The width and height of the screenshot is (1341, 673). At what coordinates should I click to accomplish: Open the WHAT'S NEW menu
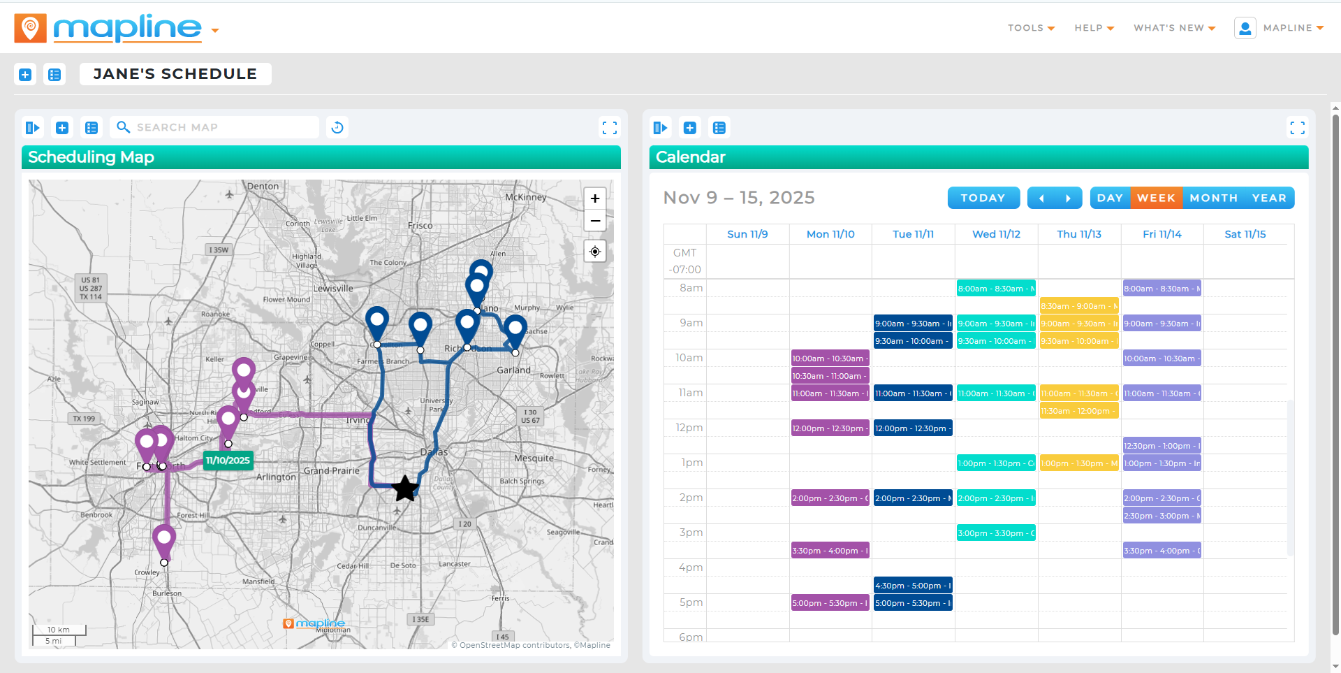click(1173, 28)
